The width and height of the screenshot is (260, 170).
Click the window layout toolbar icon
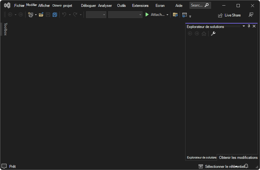184,15
